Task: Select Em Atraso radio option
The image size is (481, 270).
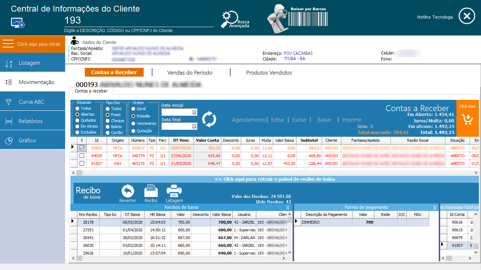Action: pos(77,127)
